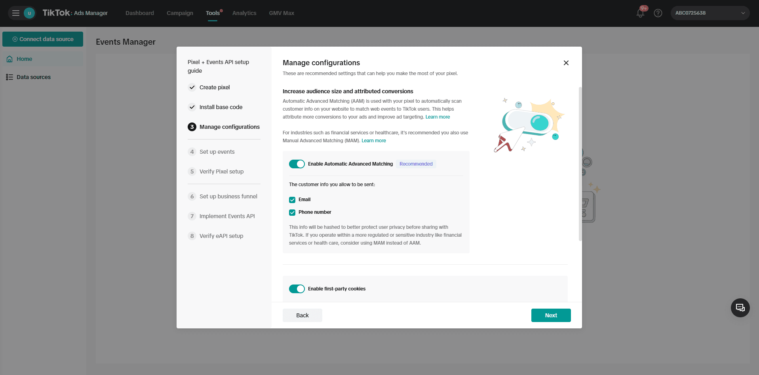Go to the Analytics tab
The height and width of the screenshot is (375, 759).
click(x=244, y=13)
